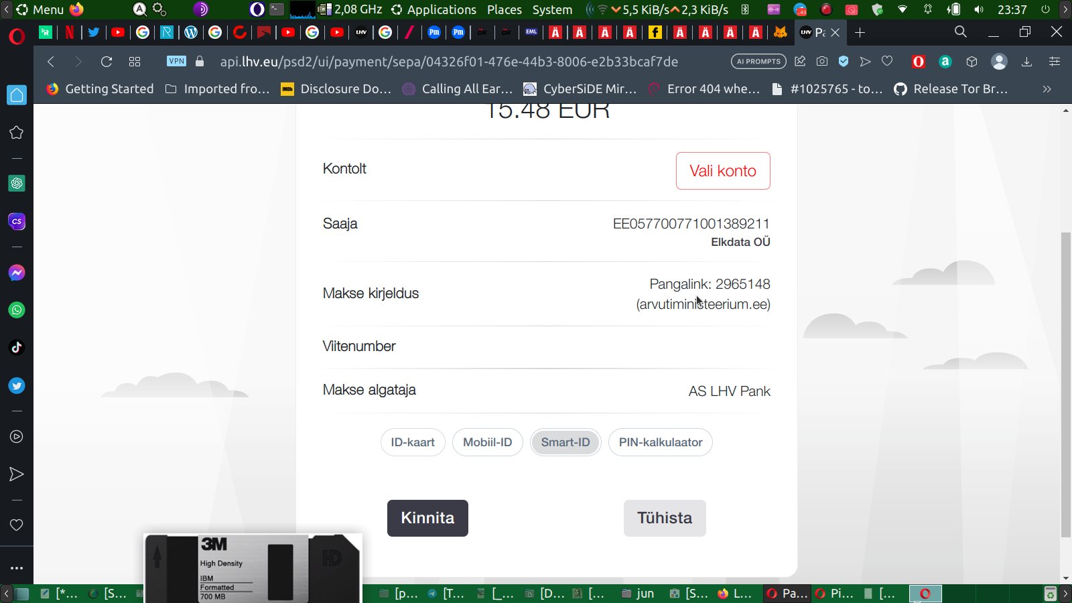Click the 3M floppy disk thumbnail

pyautogui.click(x=253, y=568)
